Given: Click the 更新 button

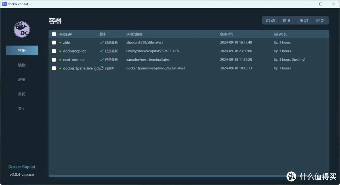Looking at the screenshot, I should point(320,20).
